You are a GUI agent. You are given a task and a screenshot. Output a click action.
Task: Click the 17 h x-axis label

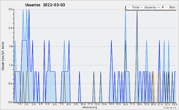[132, 104]
